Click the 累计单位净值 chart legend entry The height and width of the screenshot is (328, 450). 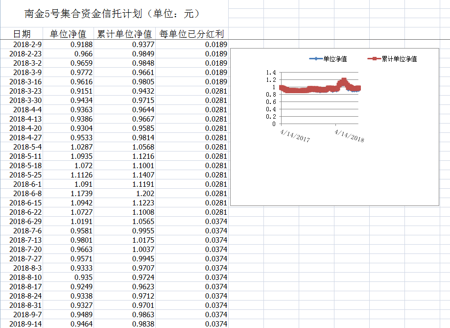(392, 59)
